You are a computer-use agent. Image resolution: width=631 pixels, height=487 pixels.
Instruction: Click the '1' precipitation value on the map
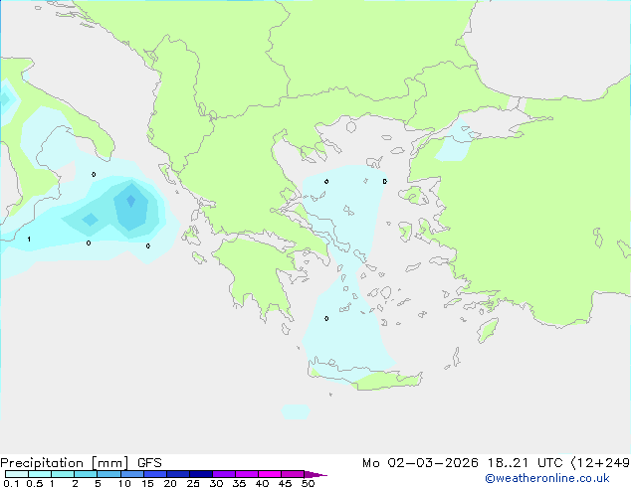pyautogui.click(x=29, y=240)
